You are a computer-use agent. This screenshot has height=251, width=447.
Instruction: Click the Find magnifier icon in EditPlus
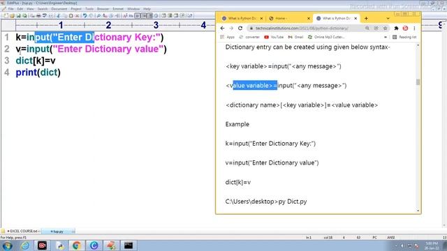[x=98, y=15]
